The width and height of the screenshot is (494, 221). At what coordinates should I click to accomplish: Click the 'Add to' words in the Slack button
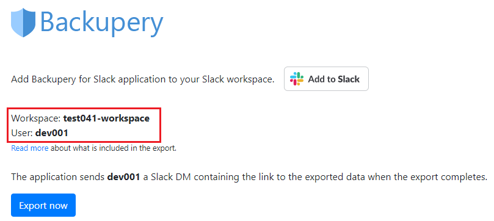pyautogui.click(x=322, y=79)
